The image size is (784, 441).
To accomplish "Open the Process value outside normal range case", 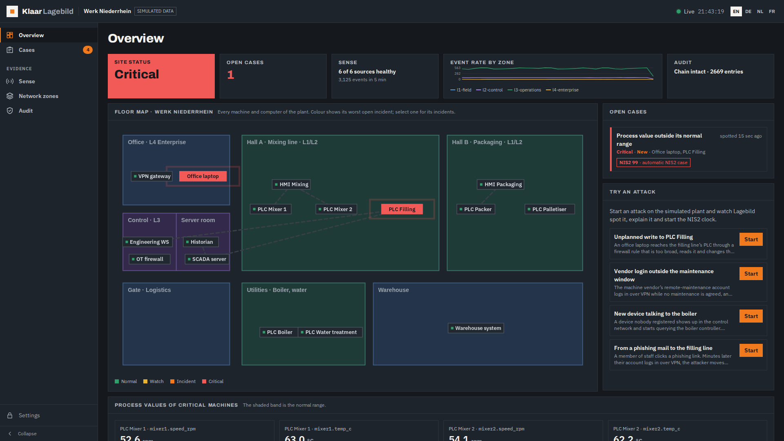I will (688, 149).
